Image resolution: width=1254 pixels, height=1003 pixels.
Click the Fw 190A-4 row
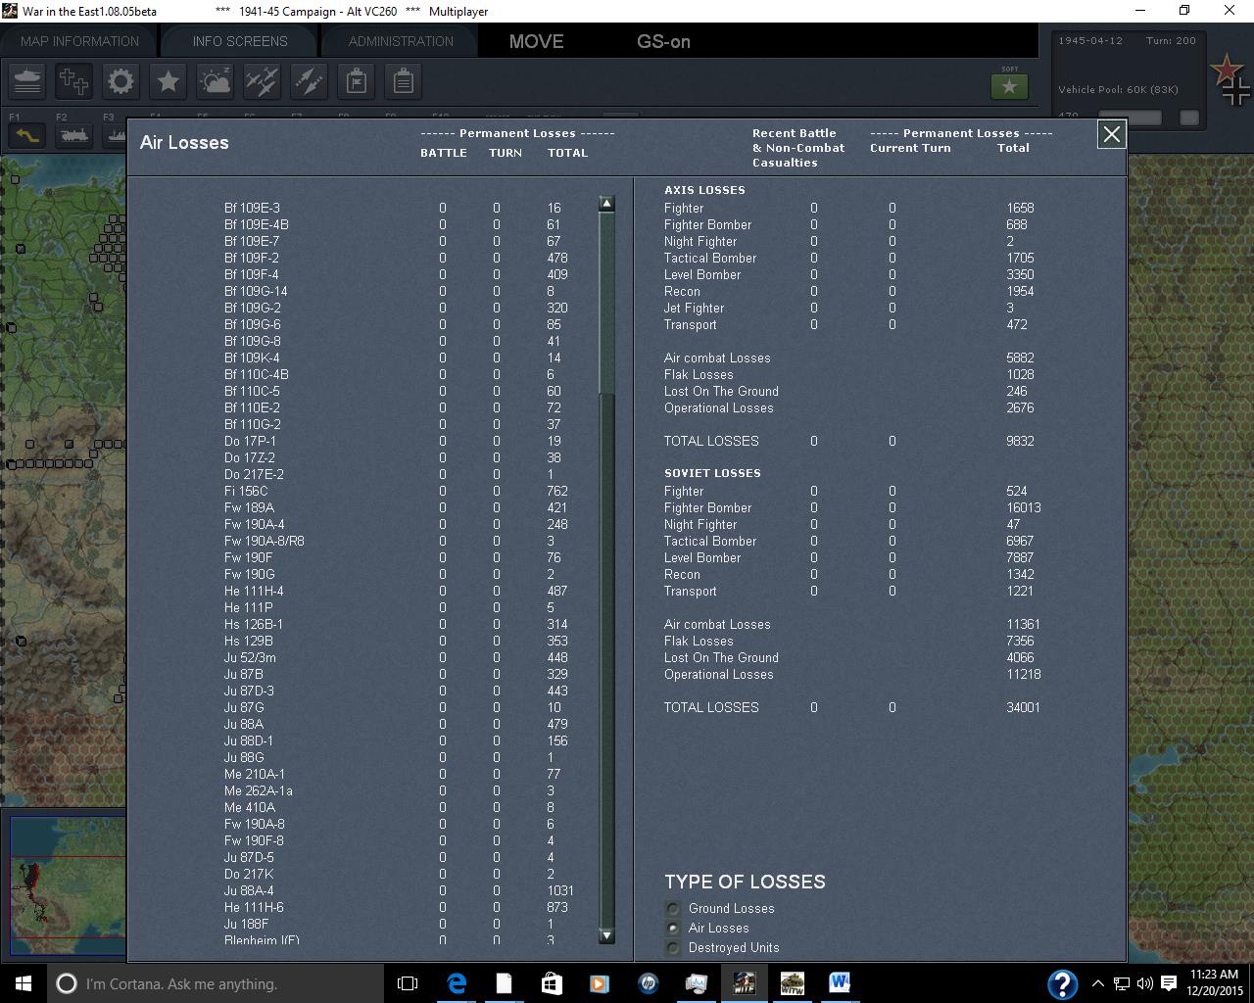pyautogui.click(x=396, y=524)
